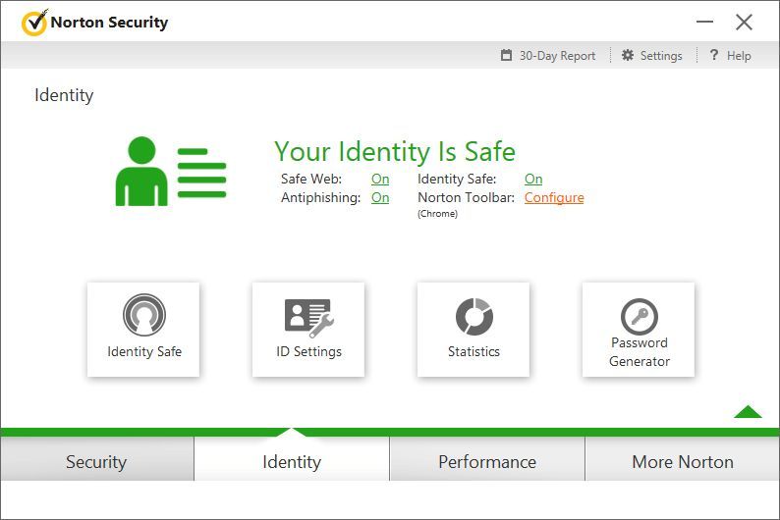Select the Identity tab

pyautogui.click(x=292, y=462)
